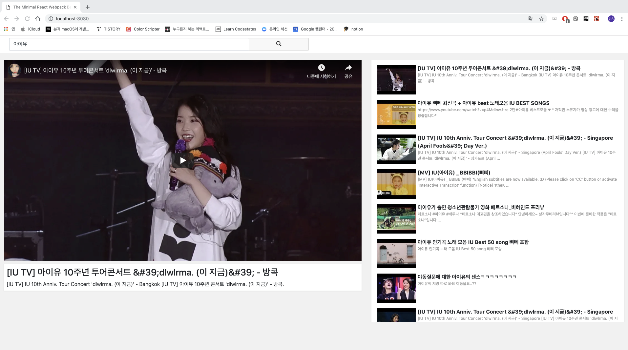Viewport: 628px width, 350px height.
Task: Click title Singapore (April Fools' Day Ver.)
Action: click(x=515, y=142)
